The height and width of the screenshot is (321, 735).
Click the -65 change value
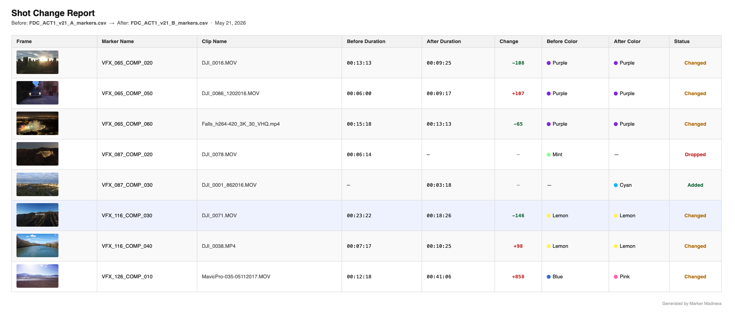[518, 124]
